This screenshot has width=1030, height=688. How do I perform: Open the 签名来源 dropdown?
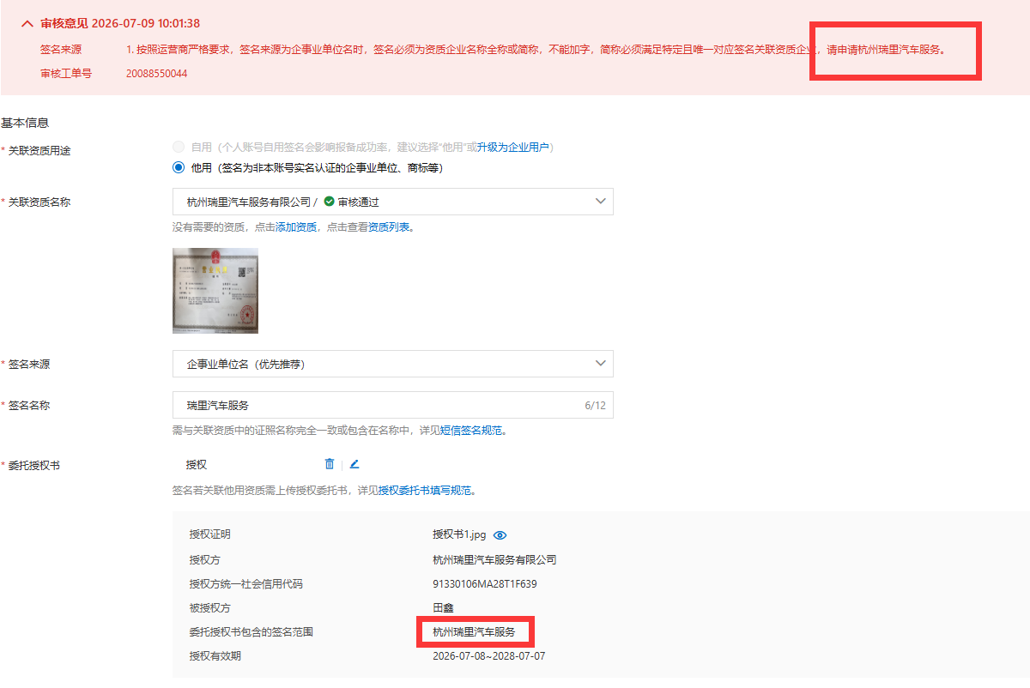[393, 364]
